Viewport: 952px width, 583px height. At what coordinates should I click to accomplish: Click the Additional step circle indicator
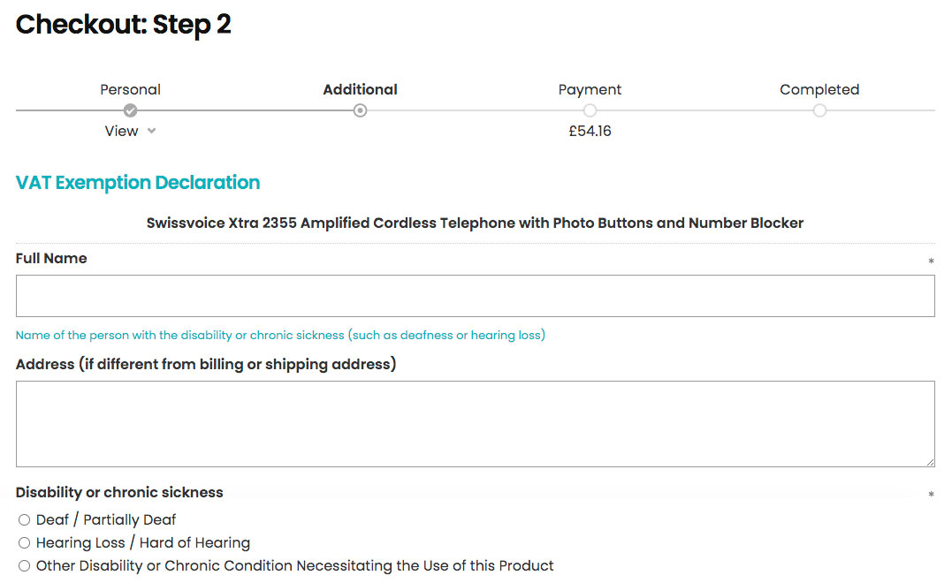click(360, 110)
